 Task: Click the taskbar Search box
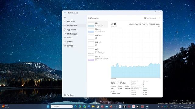[62, 107]
